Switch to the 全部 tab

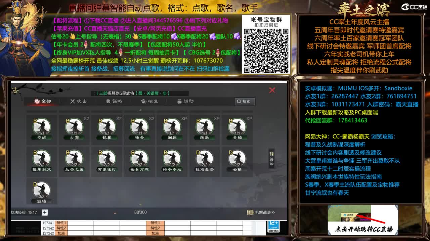[x=43, y=101]
